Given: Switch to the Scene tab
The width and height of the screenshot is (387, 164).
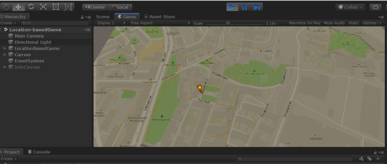Looking at the screenshot, I should [x=103, y=17].
